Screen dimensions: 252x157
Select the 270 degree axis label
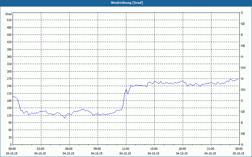[9, 79]
